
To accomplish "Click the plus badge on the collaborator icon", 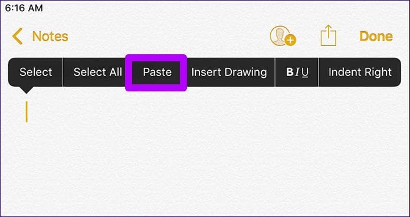I will [290, 41].
